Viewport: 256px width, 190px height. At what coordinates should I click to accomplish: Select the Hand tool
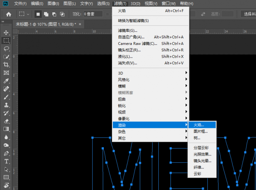click(6, 185)
